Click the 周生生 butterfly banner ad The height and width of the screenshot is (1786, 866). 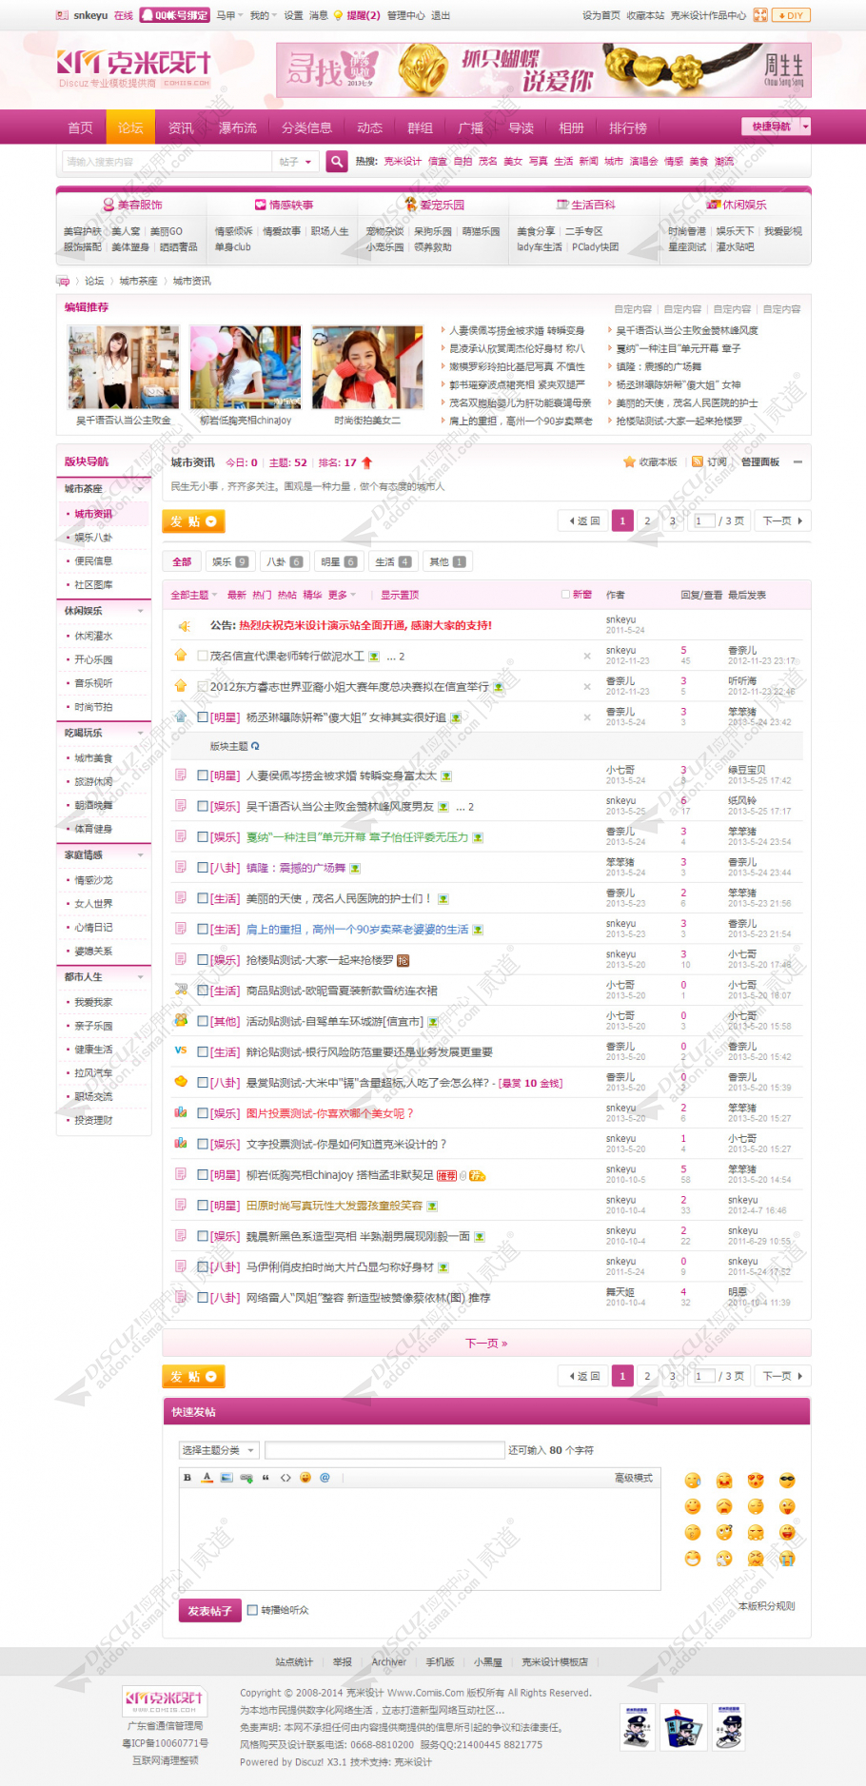point(543,69)
